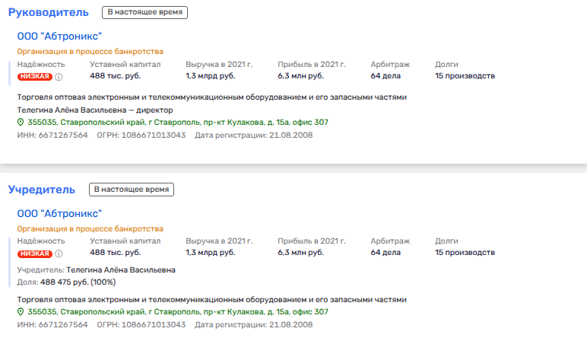Image resolution: width=587 pixels, height=338 pixels.
Task: Open the Ставрополь address link under Учредитель
Action: 178,312
